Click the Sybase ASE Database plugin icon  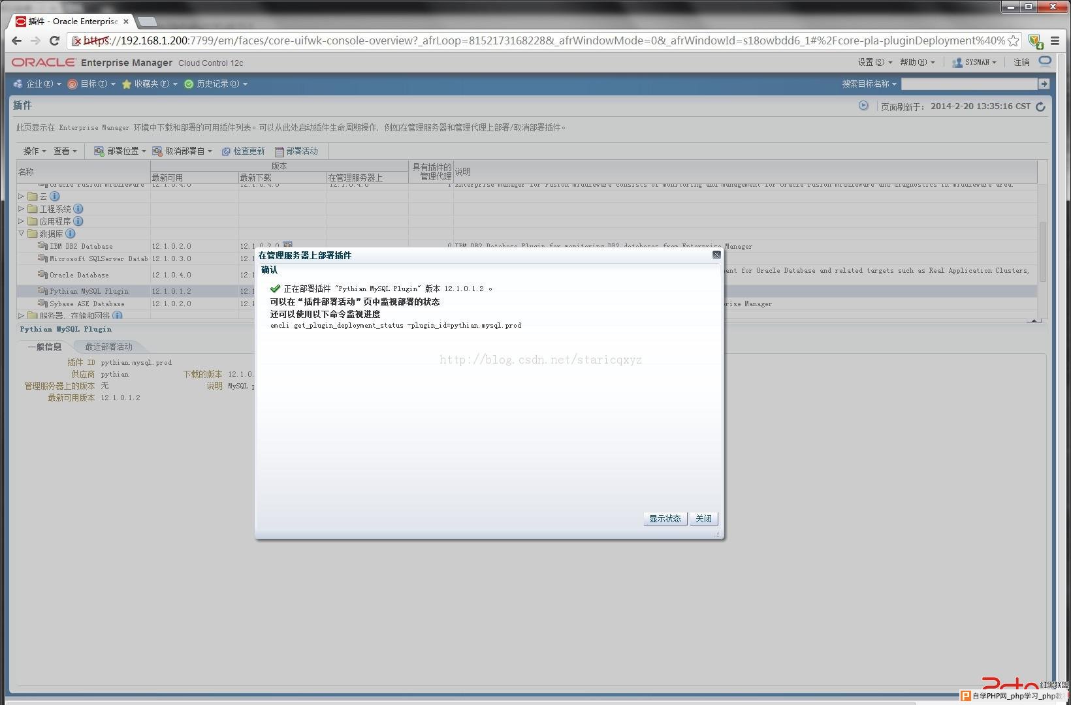42,304
